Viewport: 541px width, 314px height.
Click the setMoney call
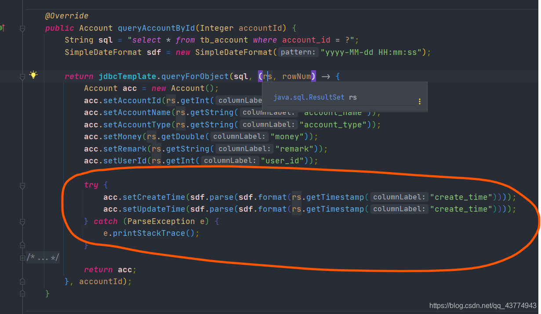click(123, 137)
